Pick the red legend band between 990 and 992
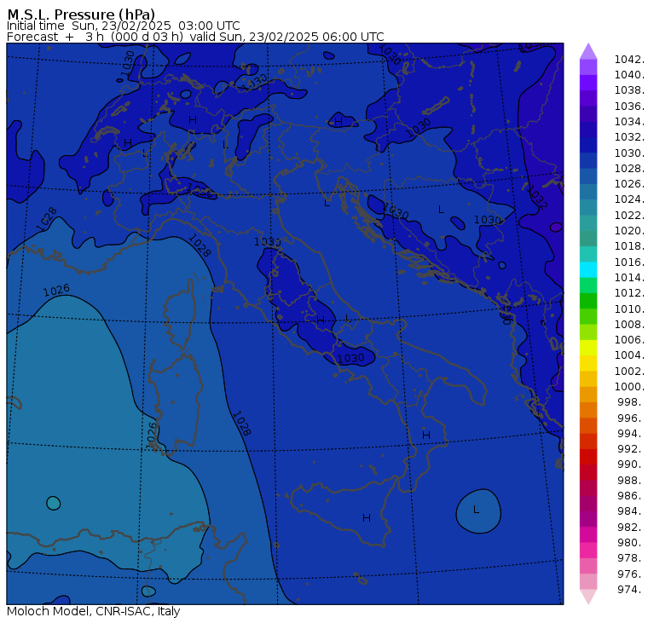 tap(588, 457)
